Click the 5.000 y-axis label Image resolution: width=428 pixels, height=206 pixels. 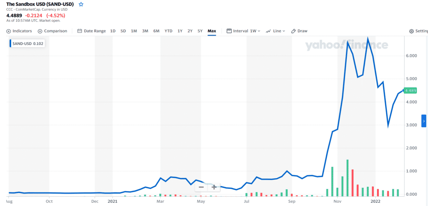[x=411, y=79]
